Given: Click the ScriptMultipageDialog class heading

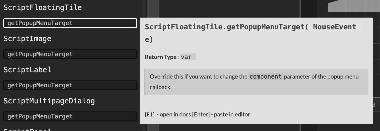Looking at the screenshot, I should (x=49, y=101).
